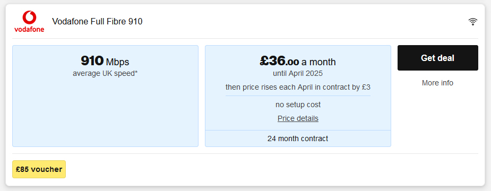491x191 pixels.
Task: Click the Vodafone logo
Action: coord(29,21)
